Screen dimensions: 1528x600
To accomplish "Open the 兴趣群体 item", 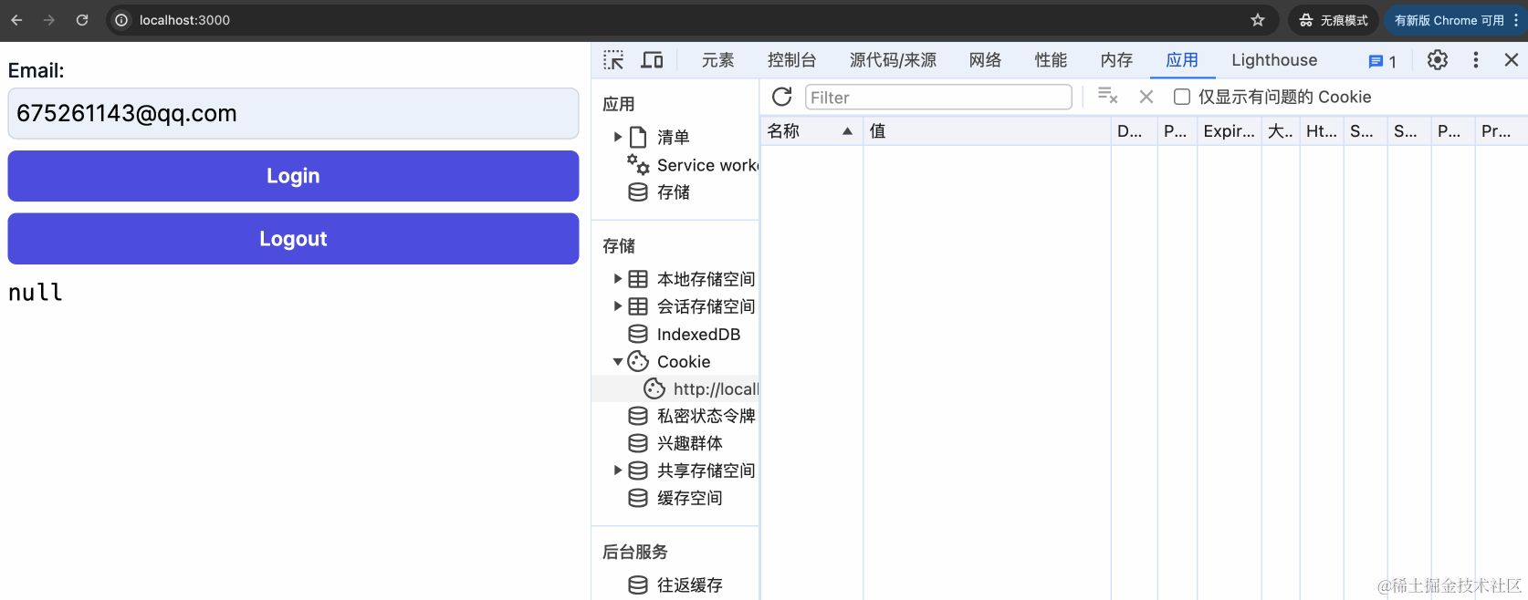I will pyautogui.click(x=675, y=444).
